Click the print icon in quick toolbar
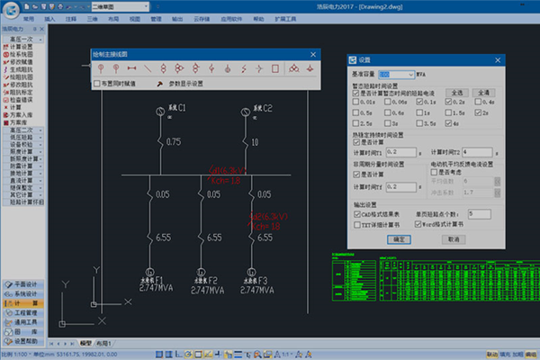Screen dimensions: 540x360 tap(60, 6)
